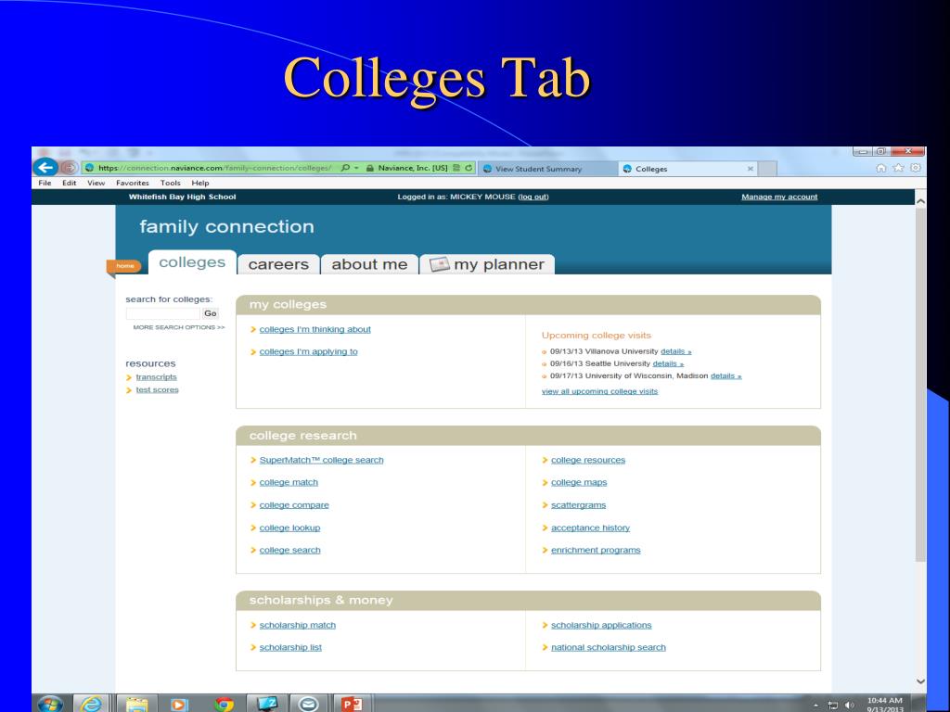Image resolution: width=950 pixels, height=712 pixels.
Task: Open the enrichment programs link
Action: [596, 551]
